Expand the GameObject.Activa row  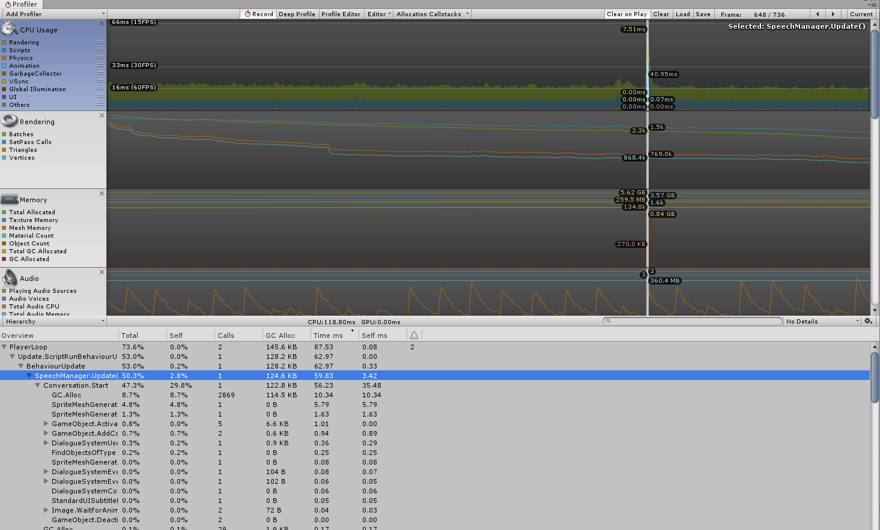click(47, 424)
